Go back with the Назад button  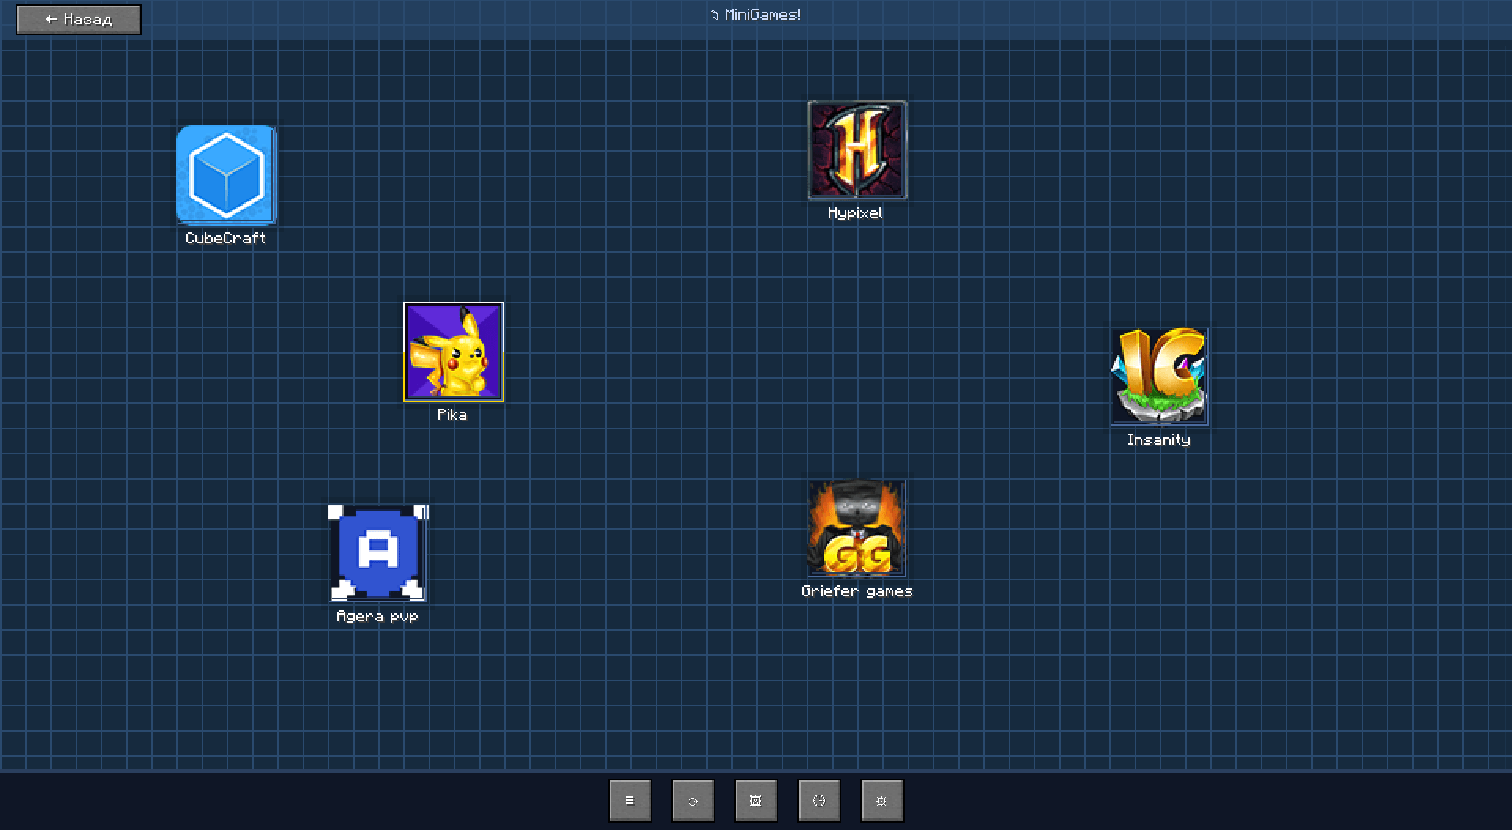[x=79, y=20]
